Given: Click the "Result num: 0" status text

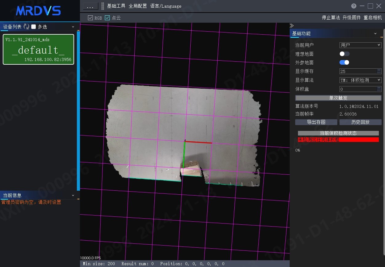Looking at the screenshot, I should (137, 264).
